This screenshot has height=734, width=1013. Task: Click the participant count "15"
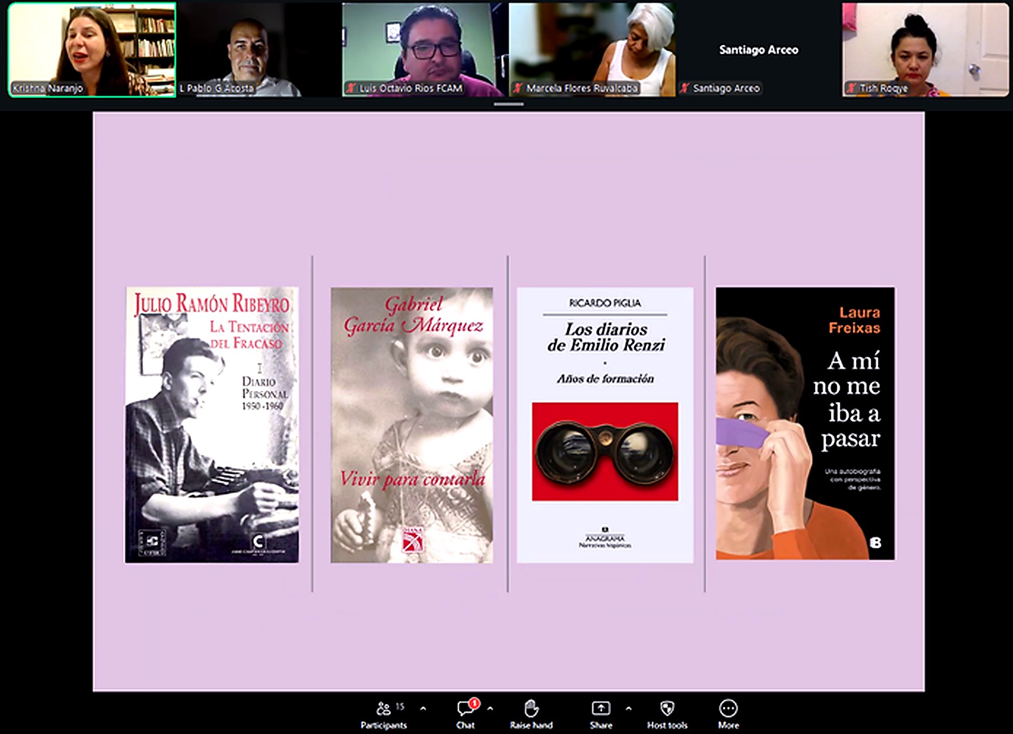point(400,707)
